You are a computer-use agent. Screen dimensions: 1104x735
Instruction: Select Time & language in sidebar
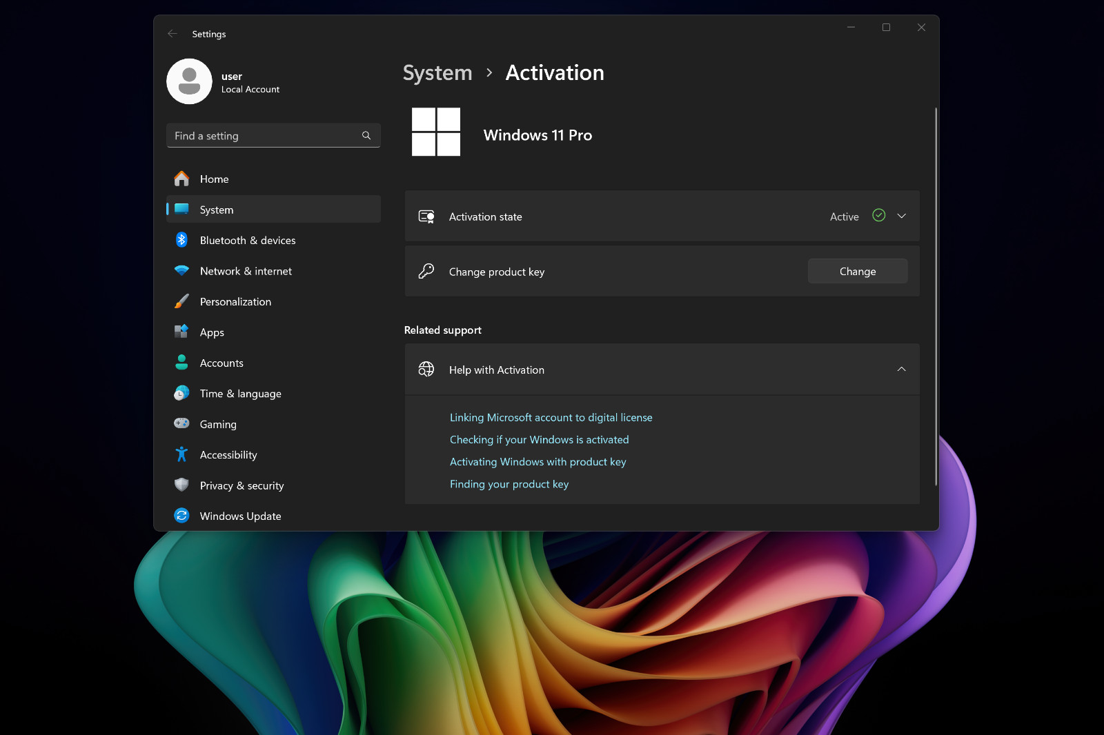[x=273, y=393]
